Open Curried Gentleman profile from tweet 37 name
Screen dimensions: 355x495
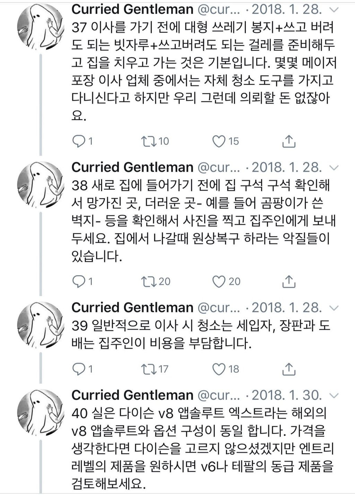point(132,9)
